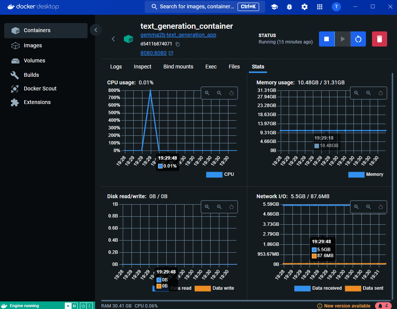This screenshot has height=309, width=397.
Task: Click the greyed-out start container button
Action: point(342,39)
